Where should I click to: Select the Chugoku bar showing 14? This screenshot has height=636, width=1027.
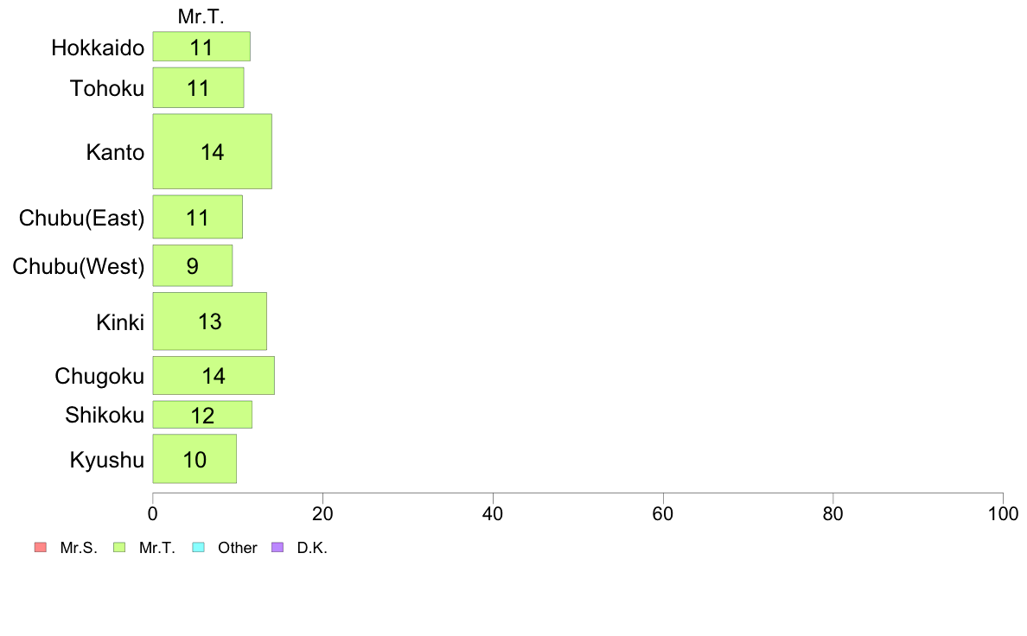pyautogui.click(x=214, y=375)
